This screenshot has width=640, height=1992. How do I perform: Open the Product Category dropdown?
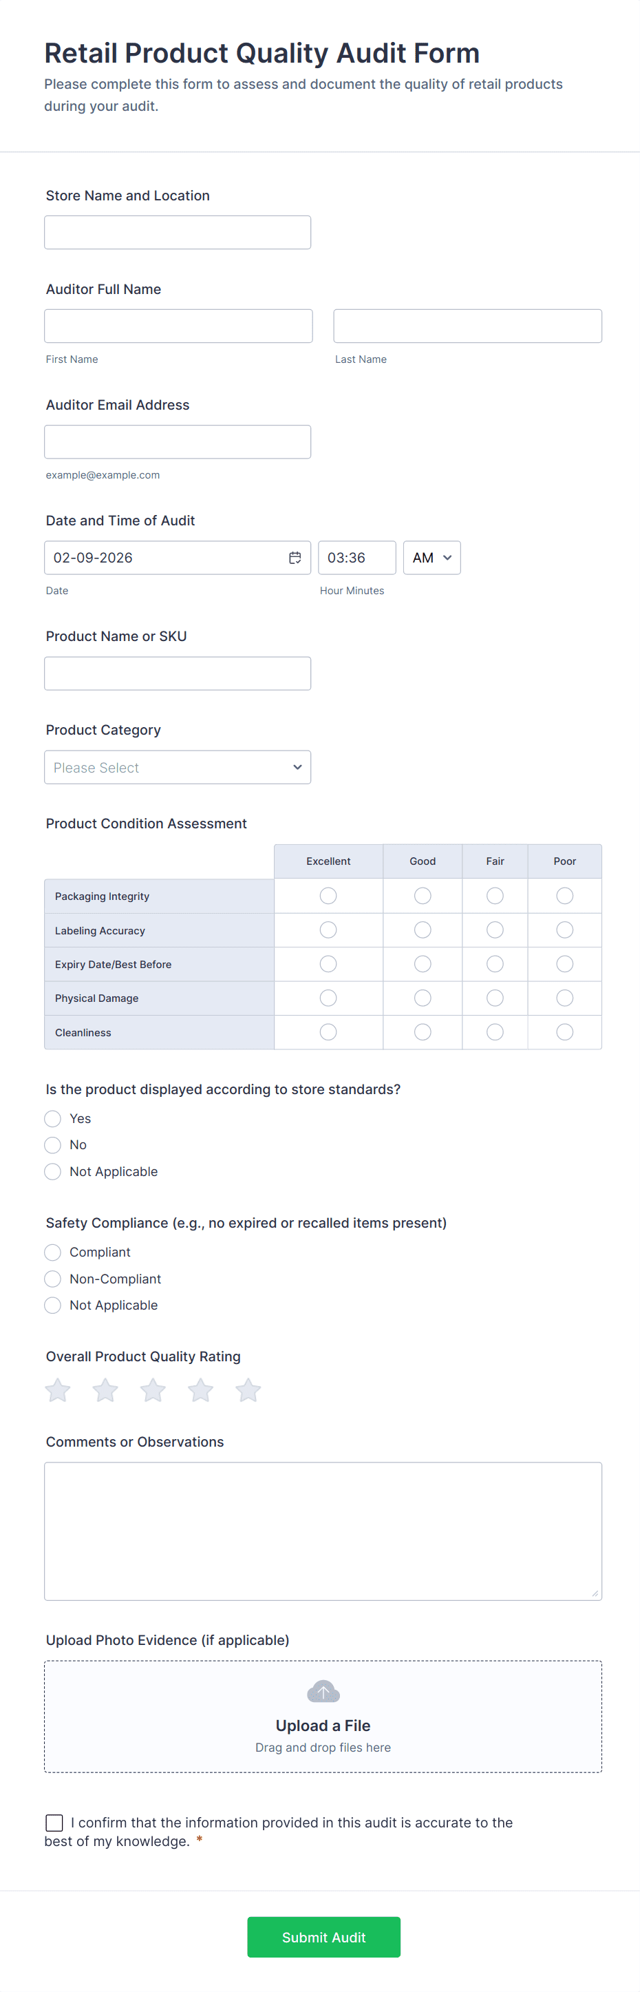coord(178,767)
